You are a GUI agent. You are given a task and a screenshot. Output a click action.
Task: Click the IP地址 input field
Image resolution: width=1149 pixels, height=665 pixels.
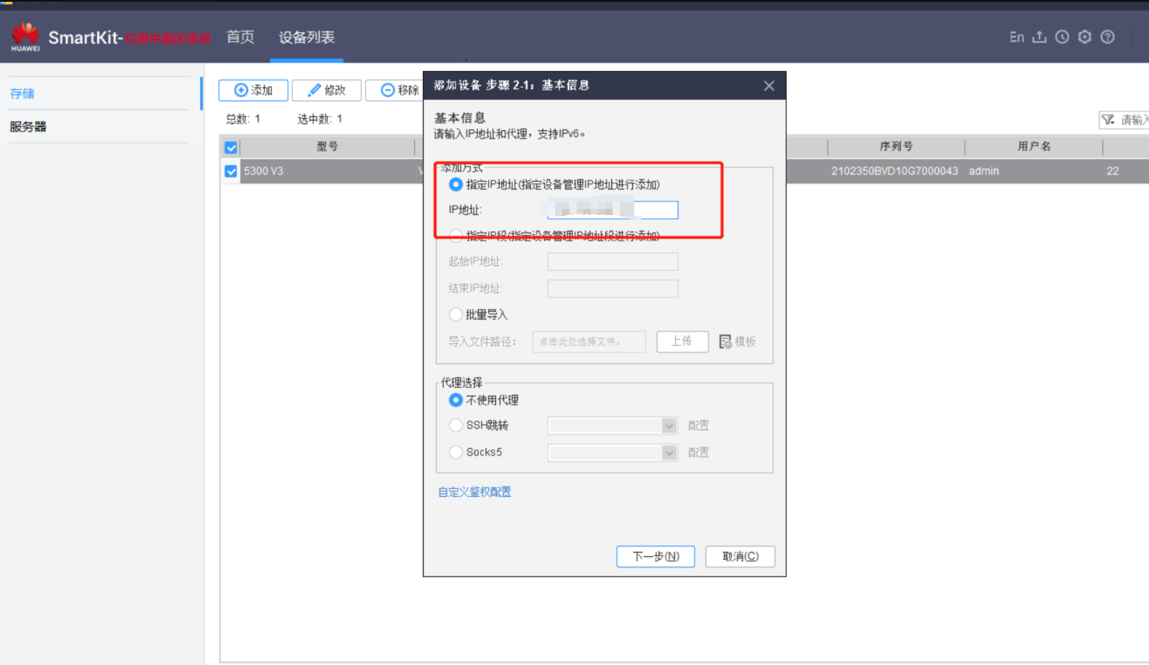(x=613, y=210)
